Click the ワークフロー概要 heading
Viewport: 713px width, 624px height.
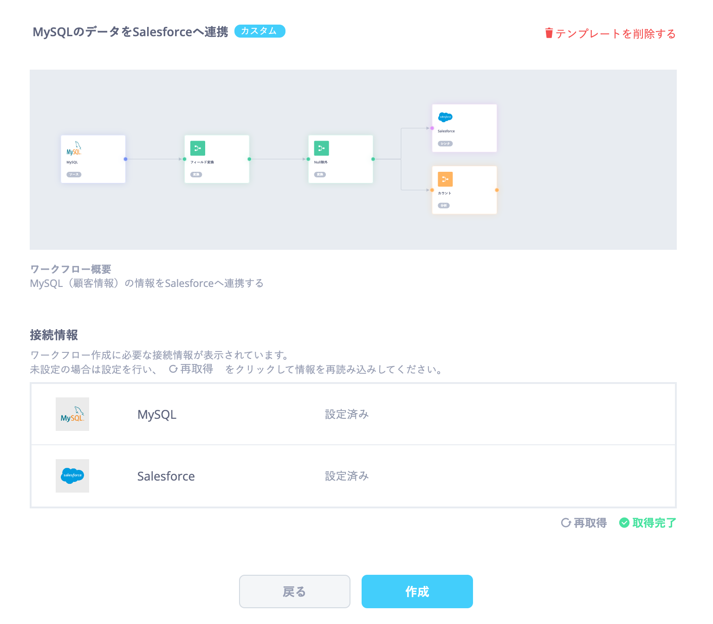[71, 269]
